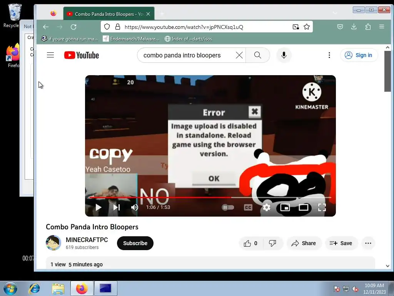Toggle the autoplay switch in the player

(x=228, y=207)
